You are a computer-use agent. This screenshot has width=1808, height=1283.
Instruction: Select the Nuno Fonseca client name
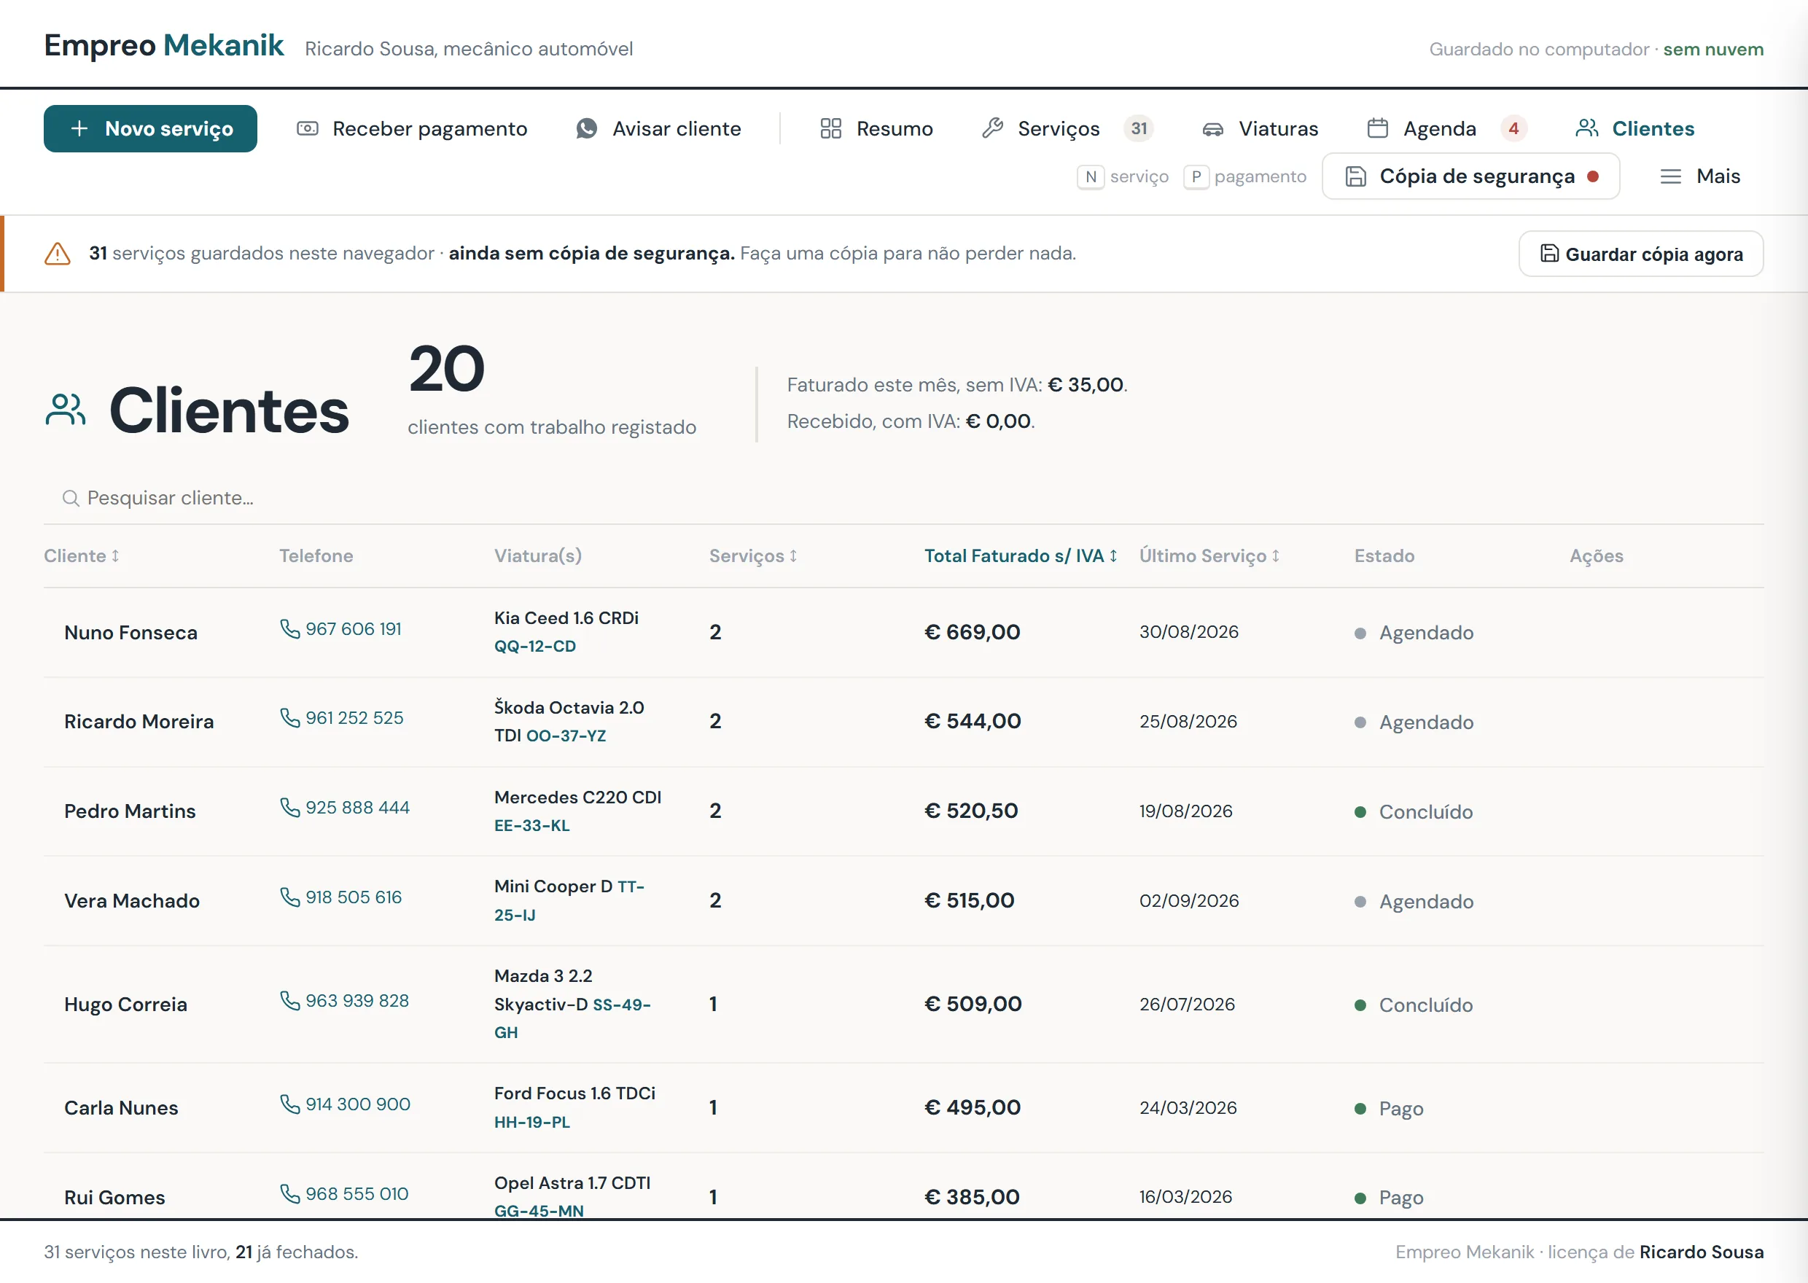(x=131, y=633)
